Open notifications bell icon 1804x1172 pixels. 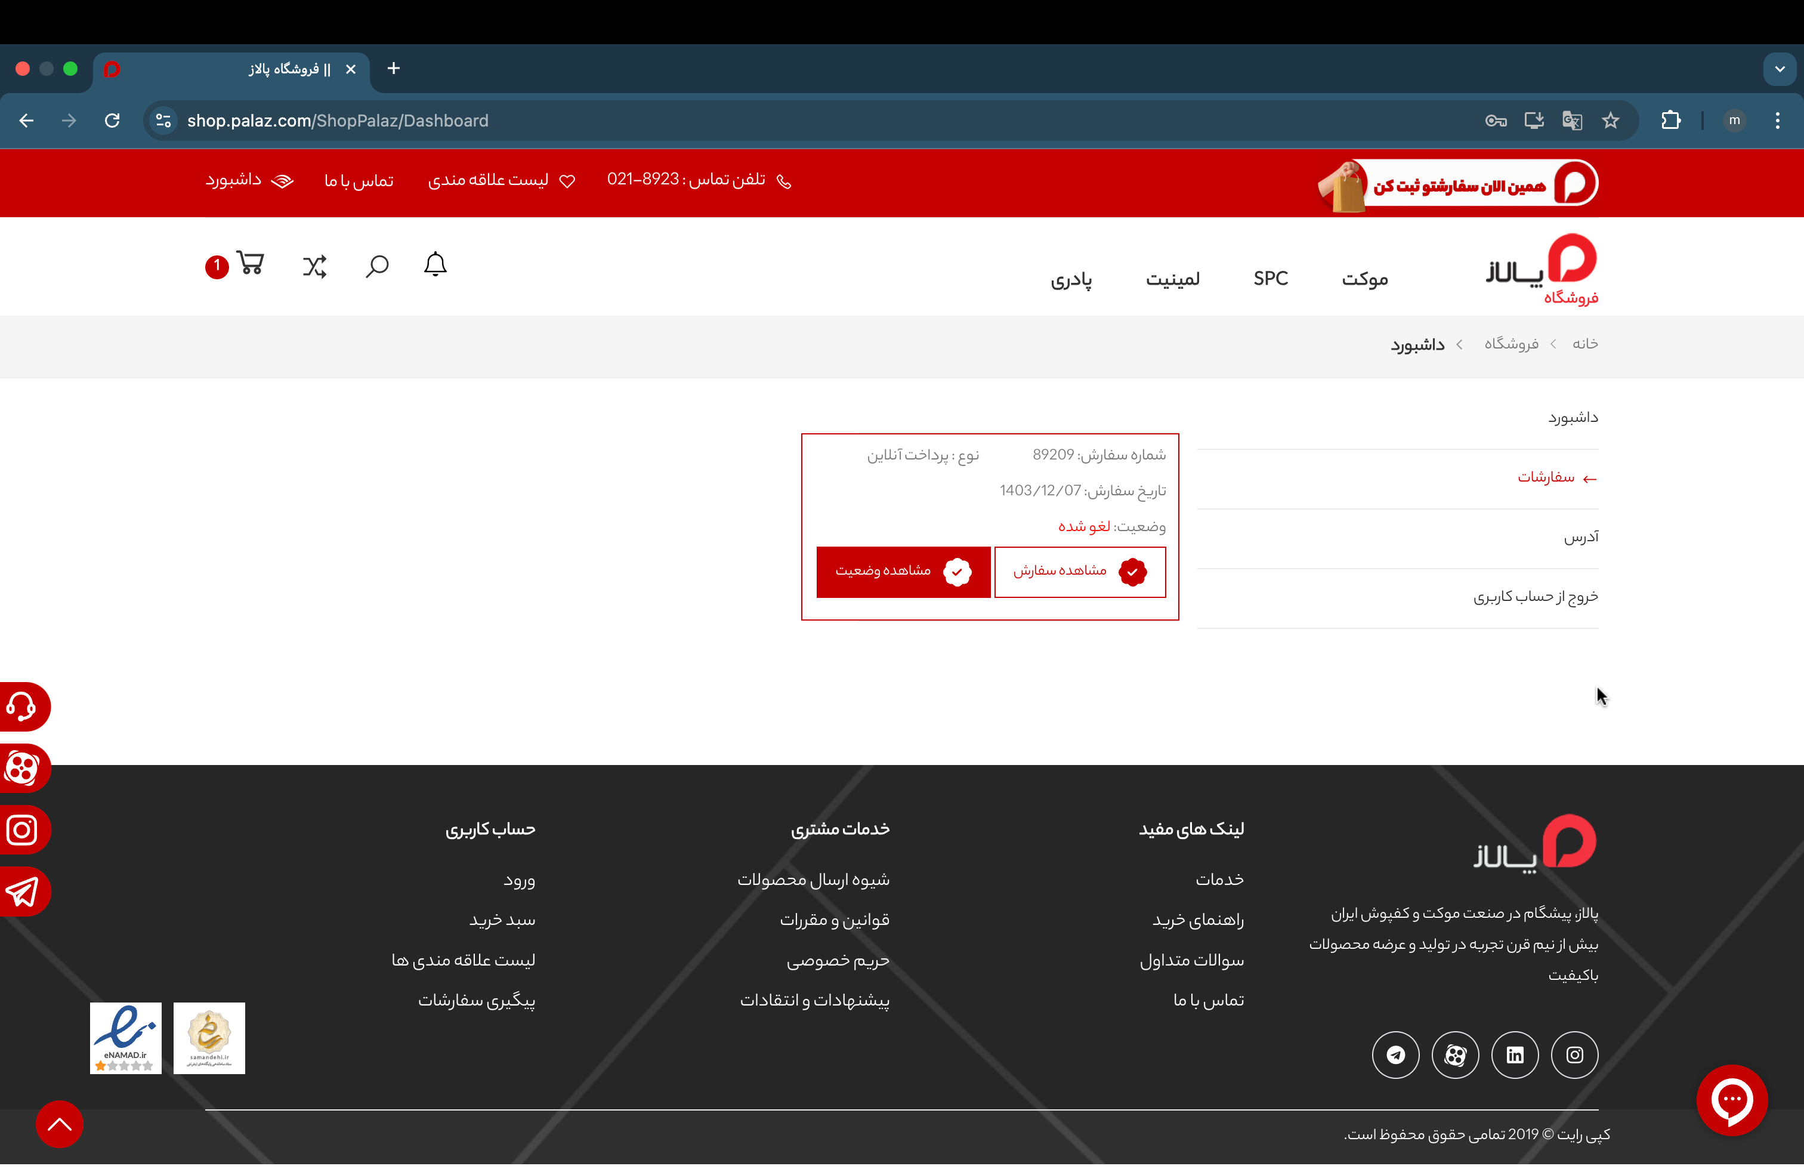(435, 264)
